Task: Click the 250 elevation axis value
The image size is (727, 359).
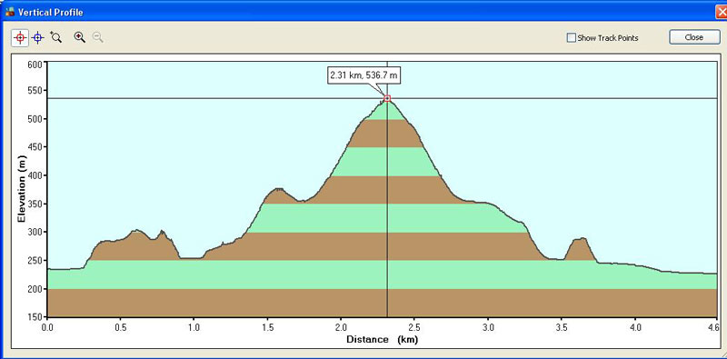Action: pyautogui.click(x=35, y=261)
